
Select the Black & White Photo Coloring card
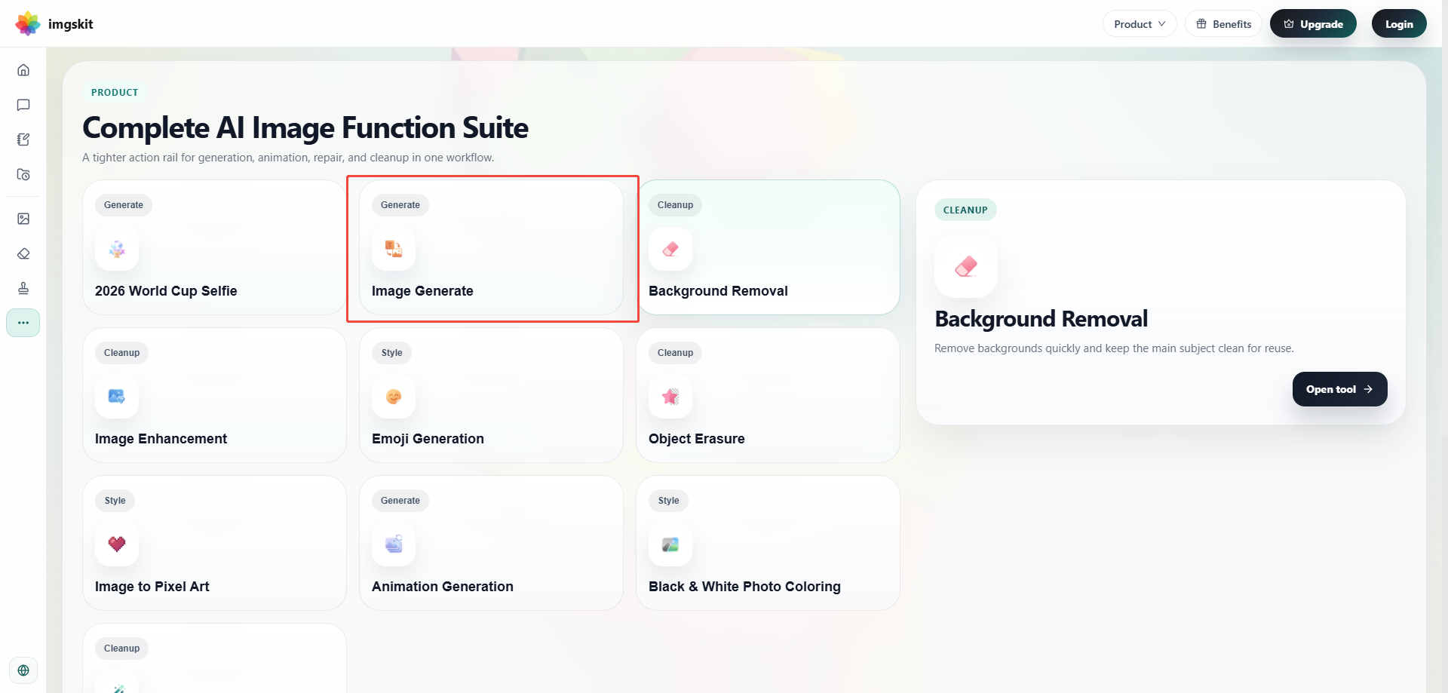point(768,543)
